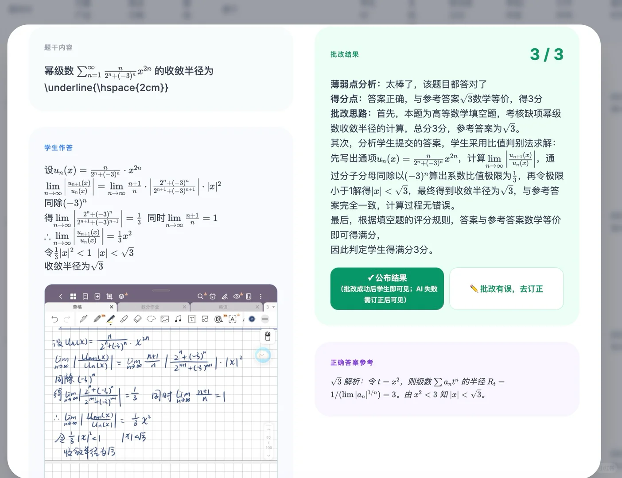Viewport: 622px width, 478px height.
Task: Open the layers icon in note header
Action: click(122, 296)
